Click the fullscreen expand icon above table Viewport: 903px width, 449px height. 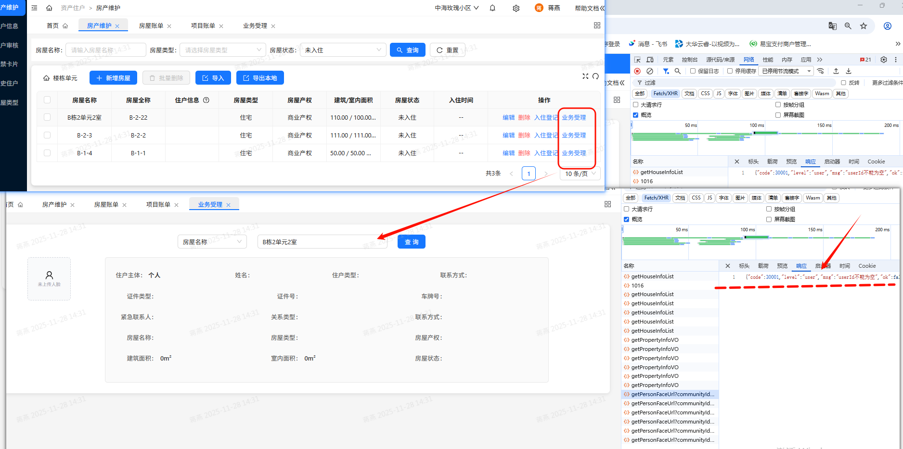[x=585, y=76]
